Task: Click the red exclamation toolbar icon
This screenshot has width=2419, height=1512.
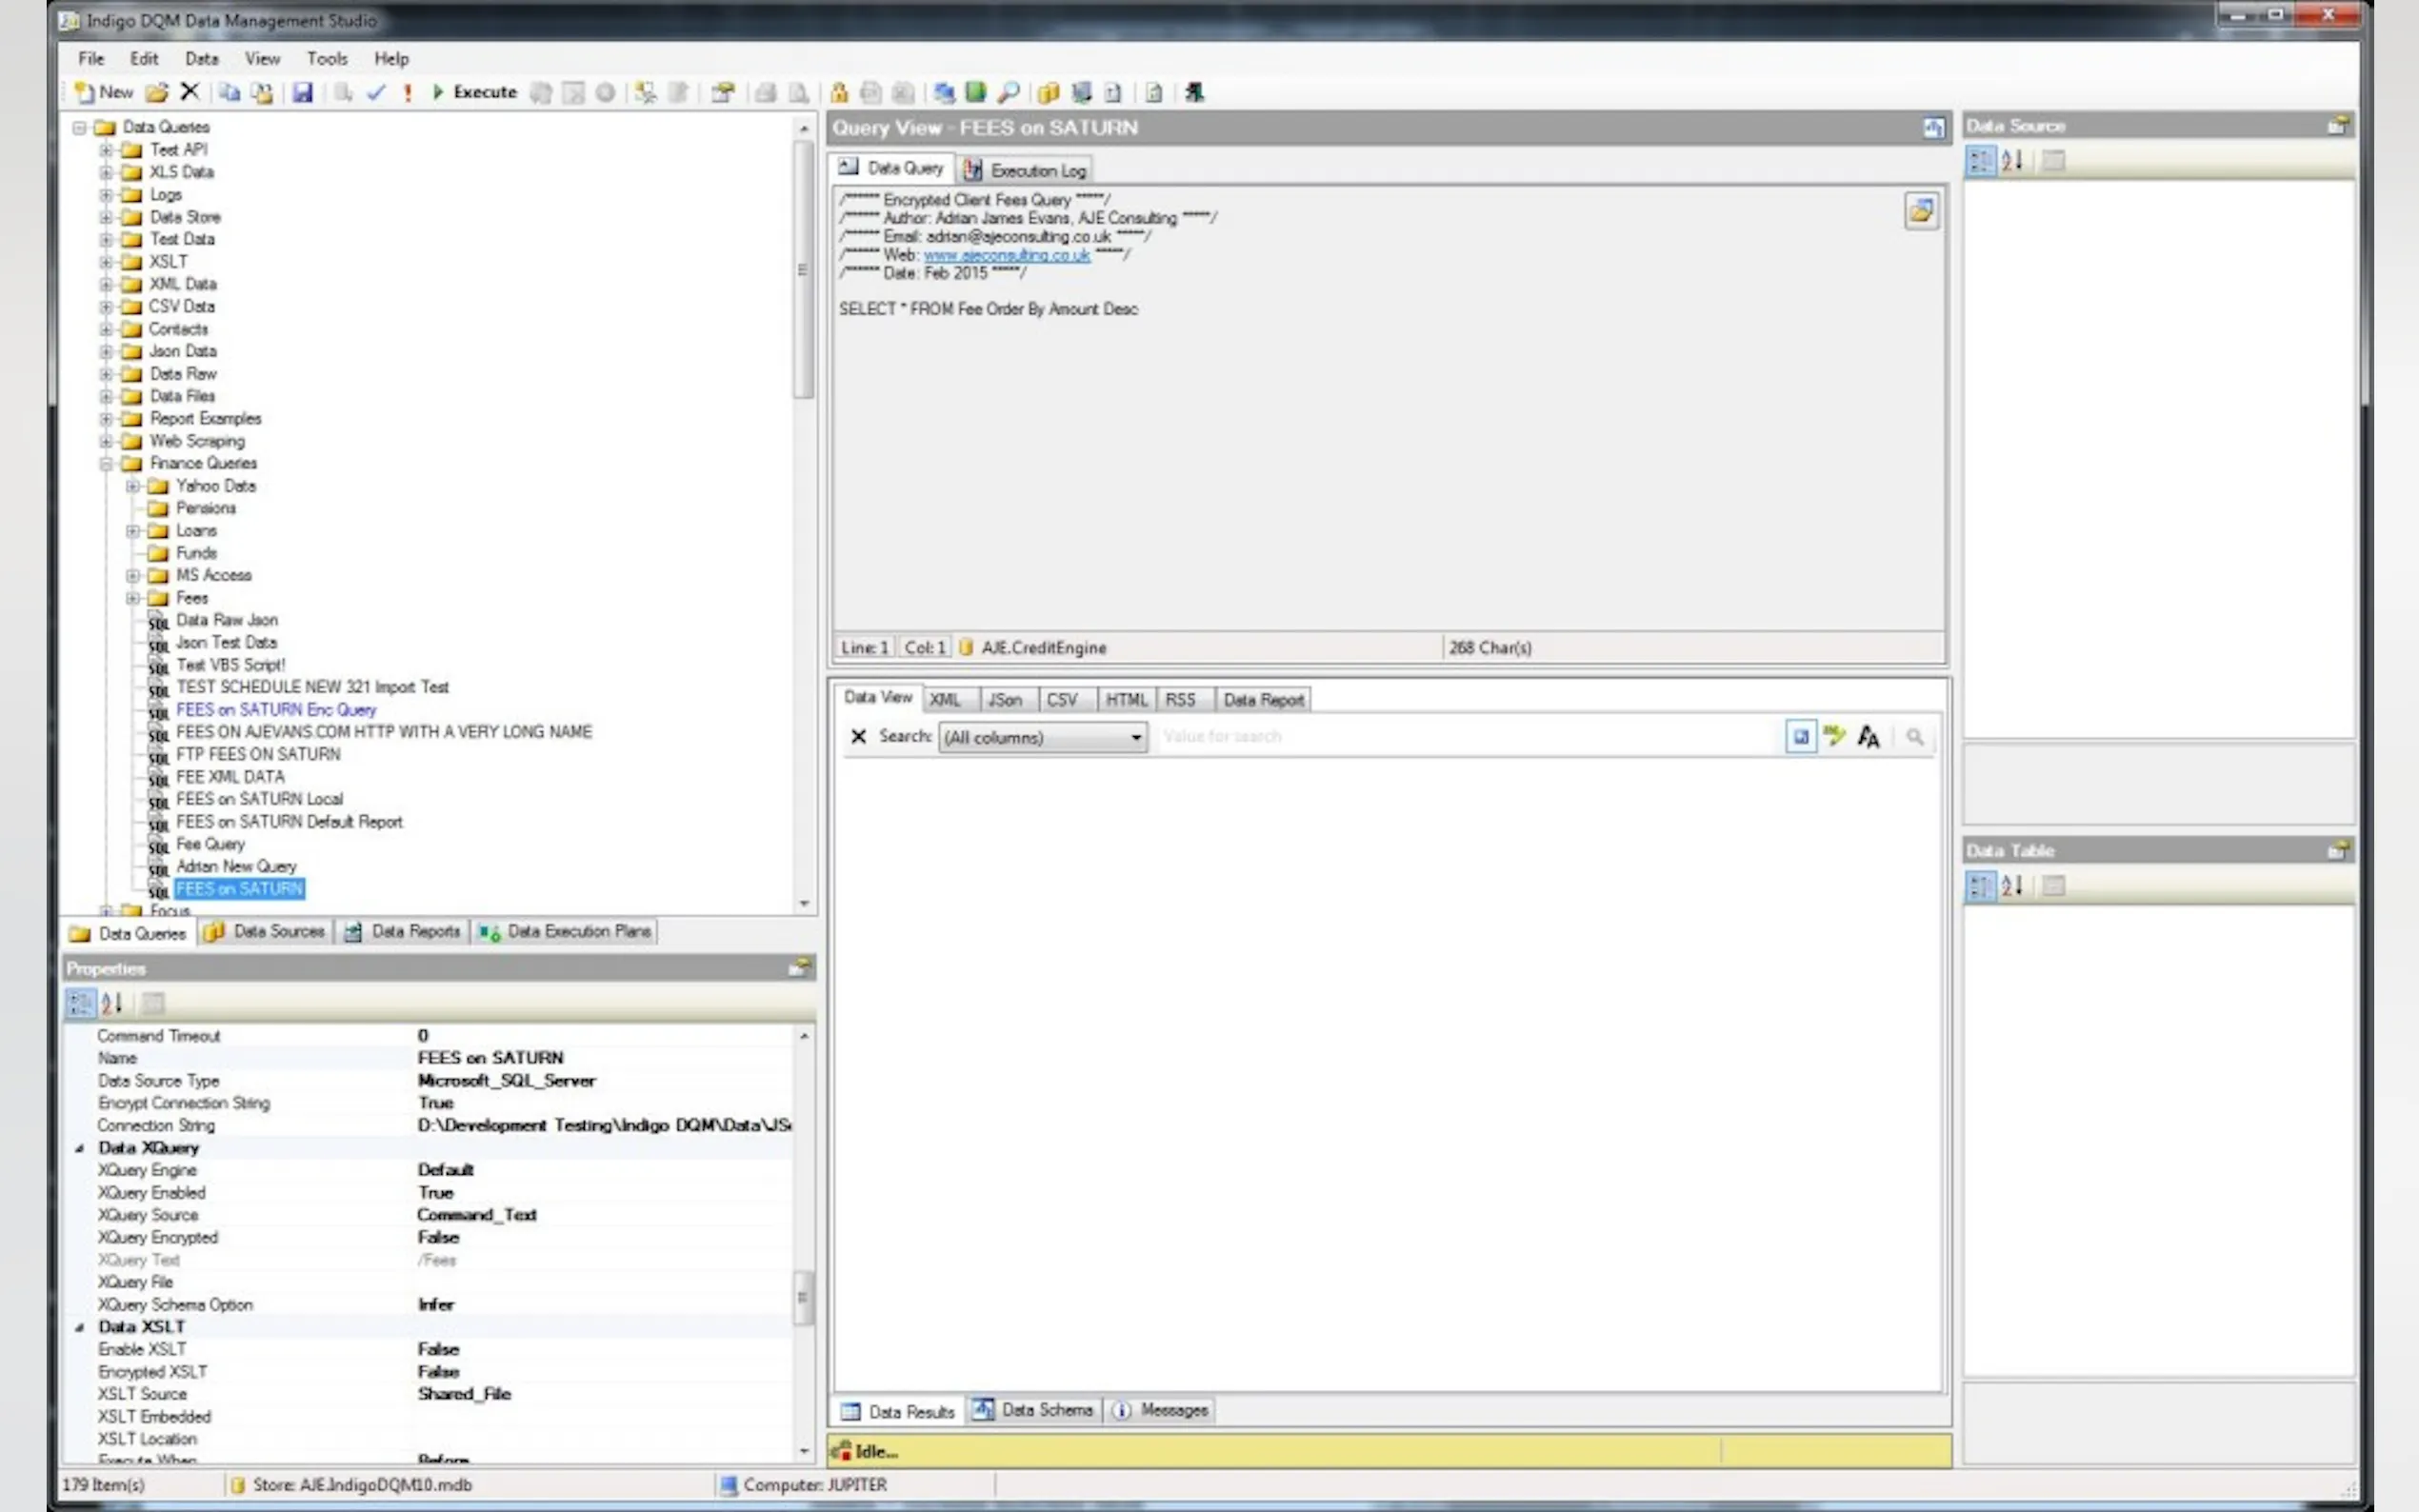Action: pyautogui.click(x=408, y=93)
